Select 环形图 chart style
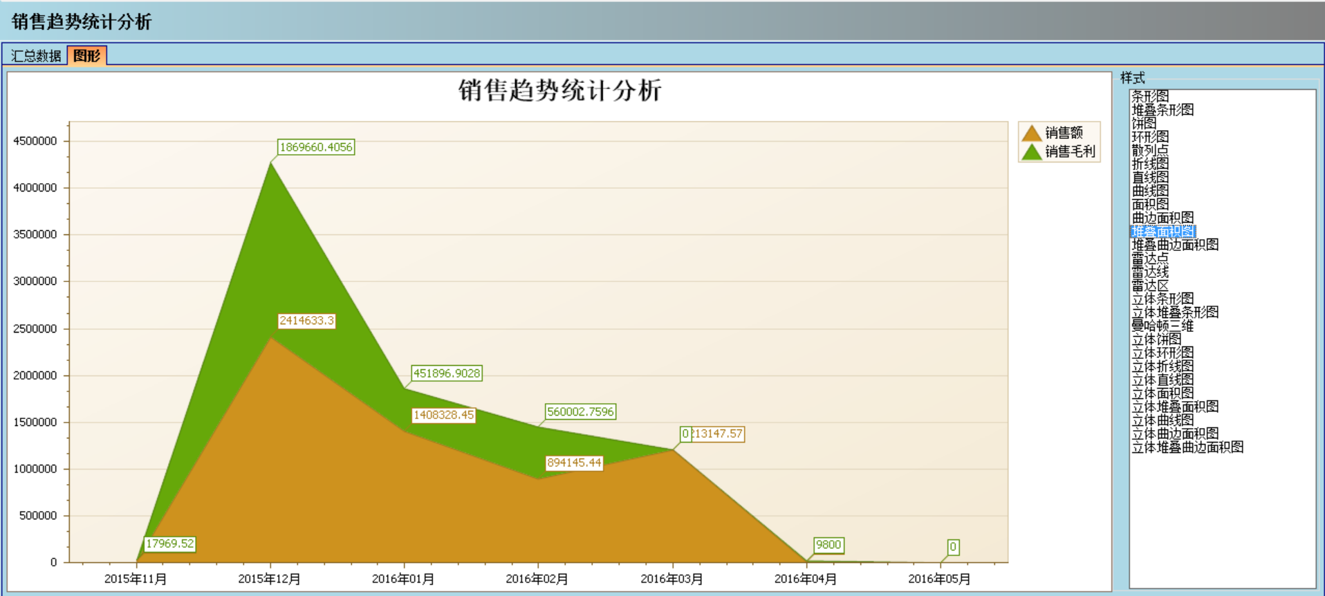Image resolution: width=1325 pixels, height=596 pixels. coord(1150,137)
